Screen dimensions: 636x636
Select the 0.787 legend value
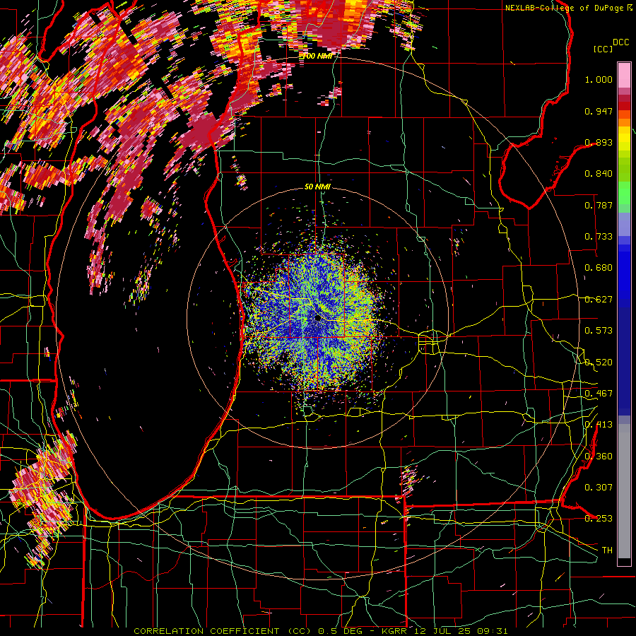599,205
